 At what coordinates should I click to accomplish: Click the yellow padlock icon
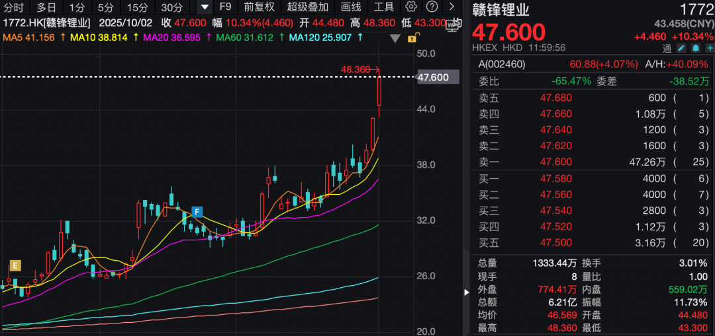[412, 38]
